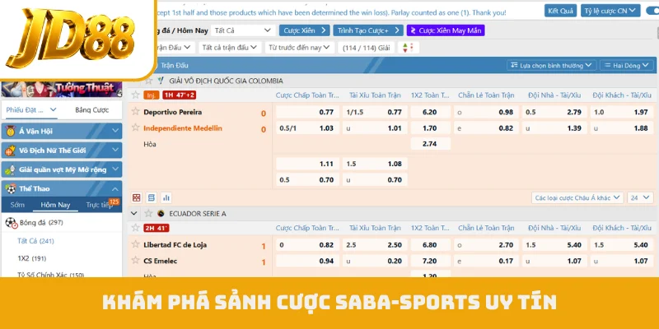Switch to the Sớm tab
This screenshot has height=329, width=659.
17,205
